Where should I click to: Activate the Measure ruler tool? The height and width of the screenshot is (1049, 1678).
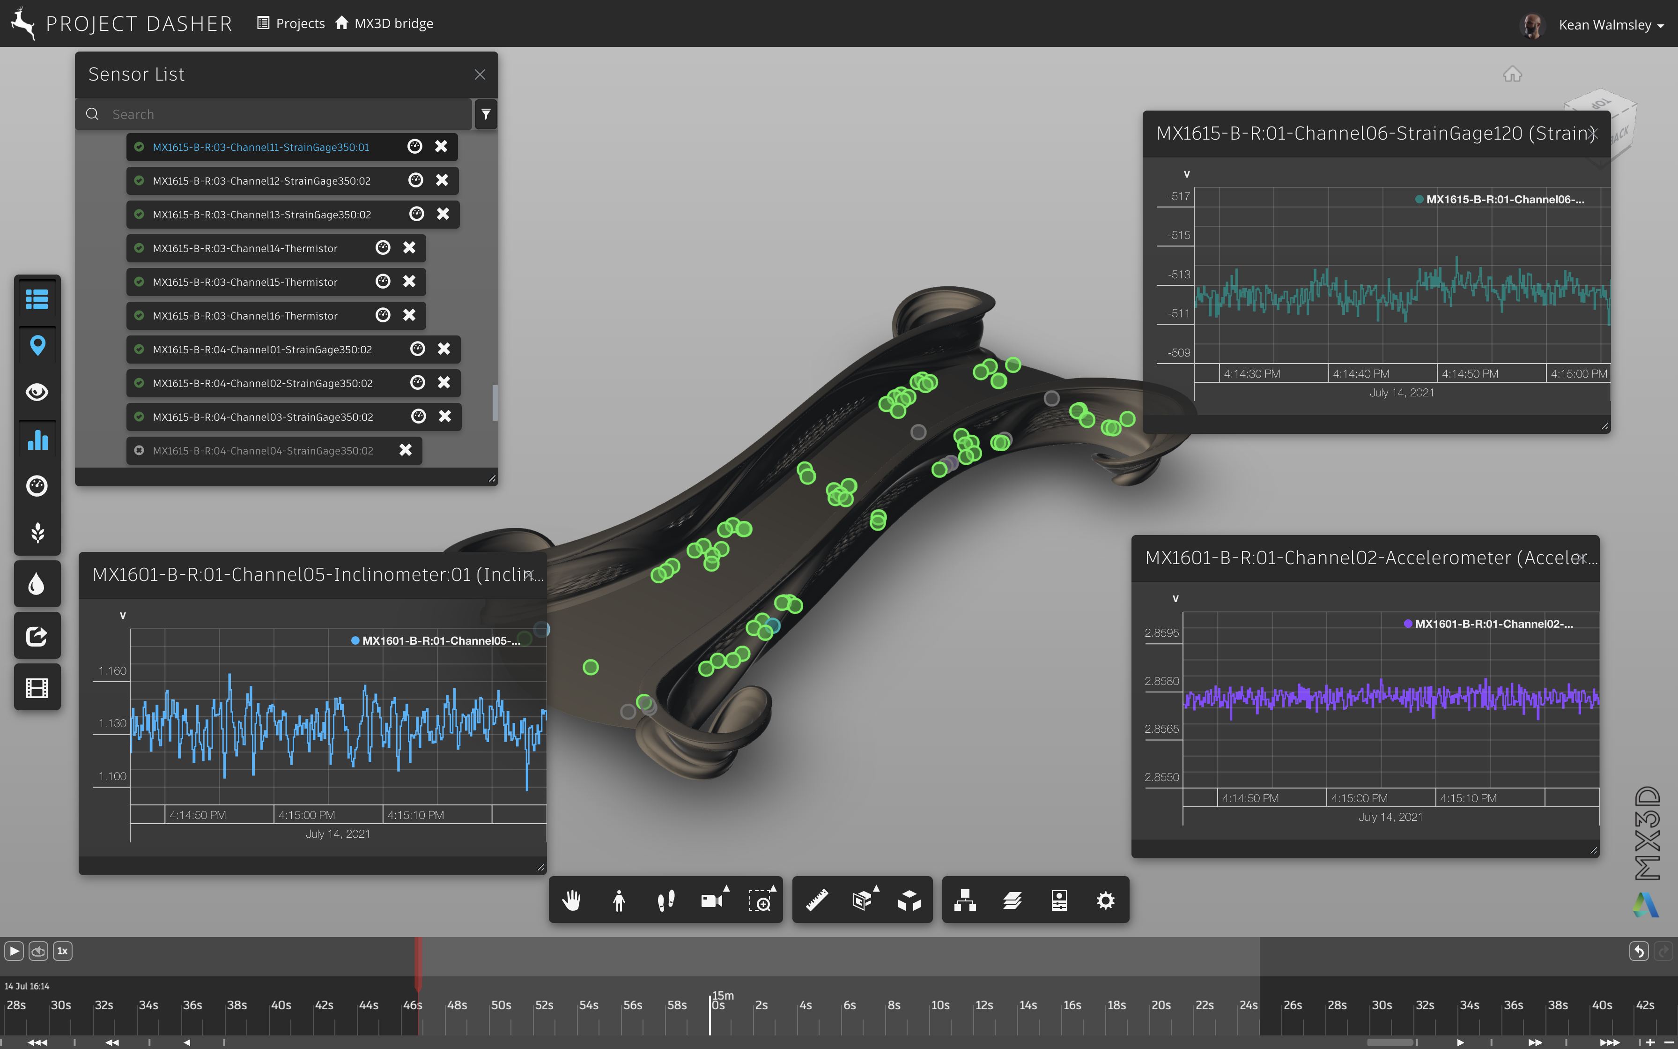817,900
